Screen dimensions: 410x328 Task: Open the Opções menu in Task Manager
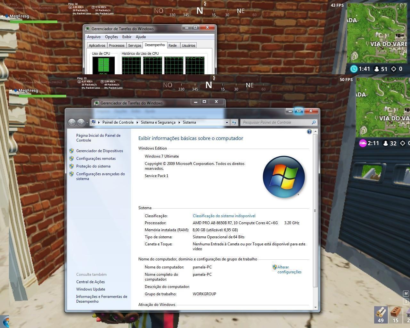tap(111, 37)
